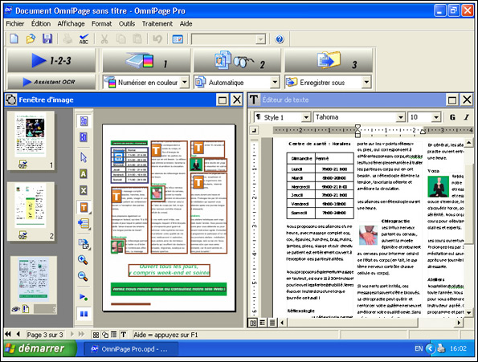Save the document with the floppy icon
The width and height of the screenshot is (478, 362).
tap(47, 39)
